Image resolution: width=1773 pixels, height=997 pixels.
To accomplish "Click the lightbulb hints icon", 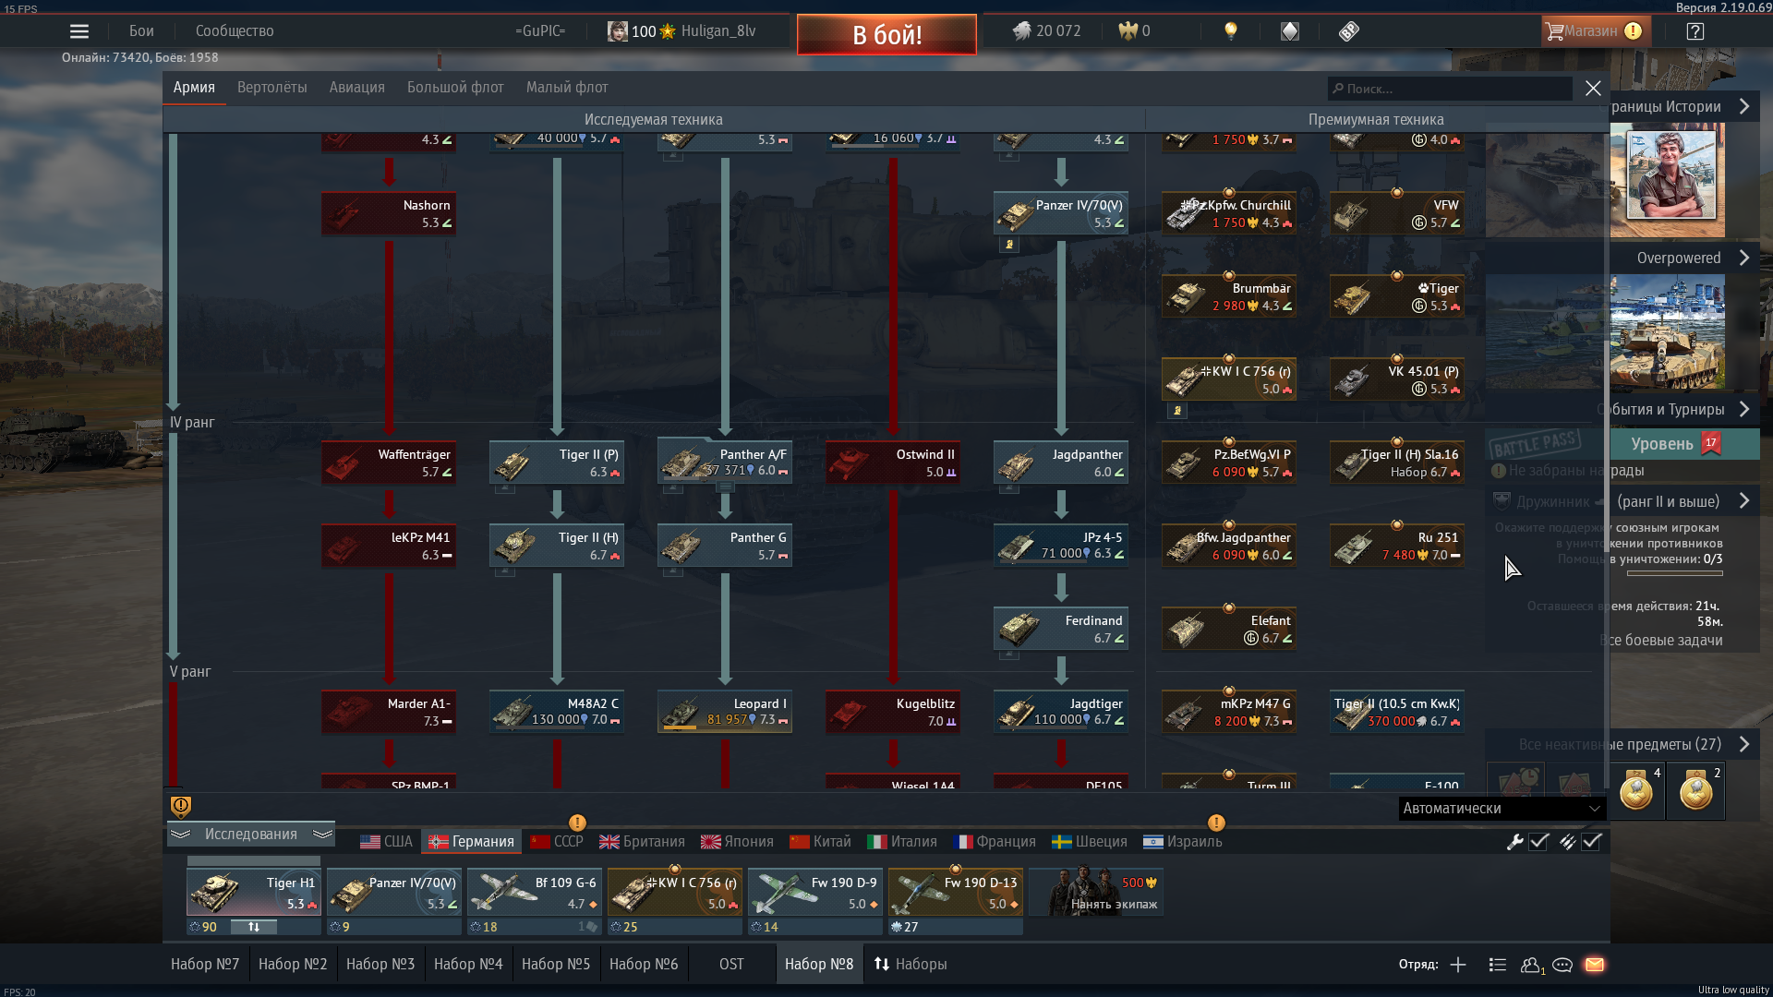I will (1230, 31).
